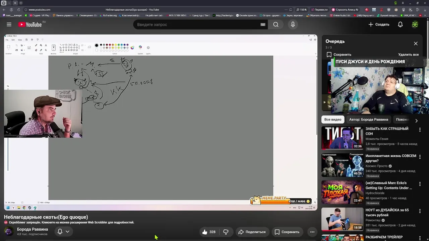This screenshot has height=241, width=429.
Task: Click the Инопланетная жизнь СОВСЕМ другая title
Action: tap(391, 158)
